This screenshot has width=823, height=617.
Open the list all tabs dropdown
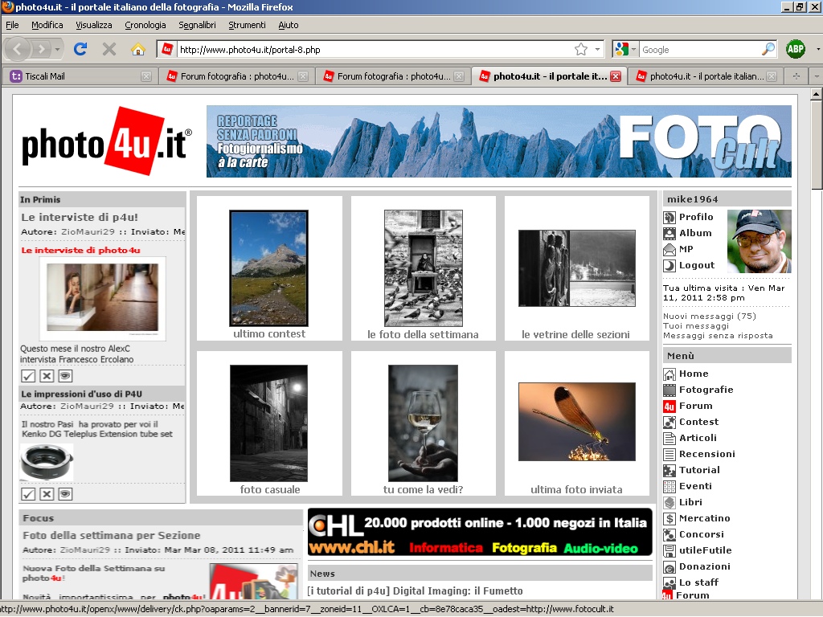816,76
